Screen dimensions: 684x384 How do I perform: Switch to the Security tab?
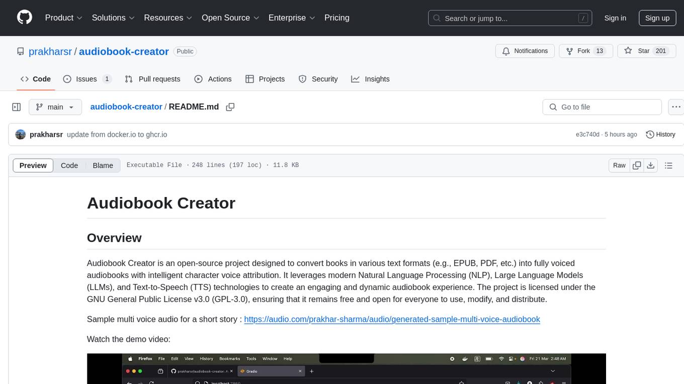click(x=318, y=79)
